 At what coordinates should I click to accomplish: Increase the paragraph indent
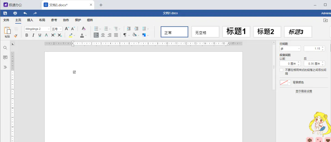click(x=136, y=29)
